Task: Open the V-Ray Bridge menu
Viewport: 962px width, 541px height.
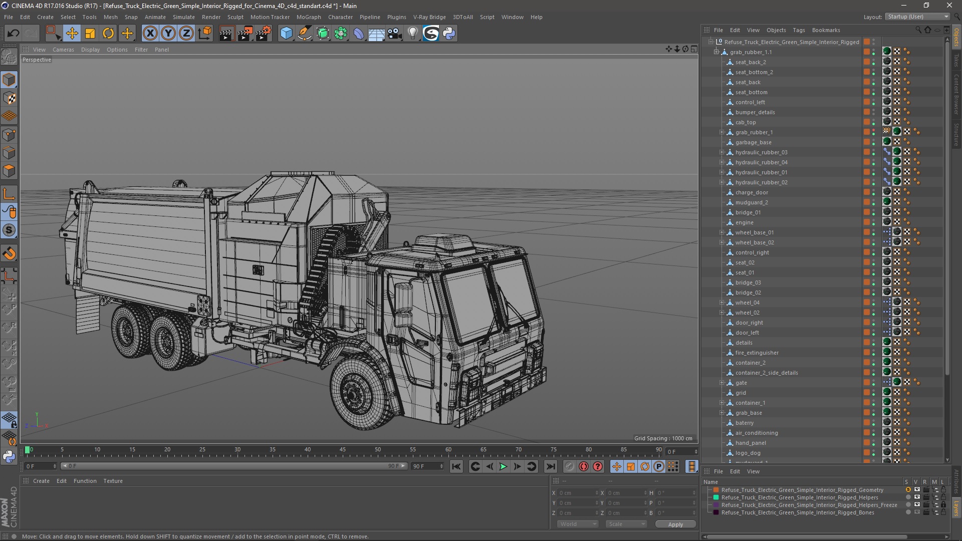Action: click(429, 17)
